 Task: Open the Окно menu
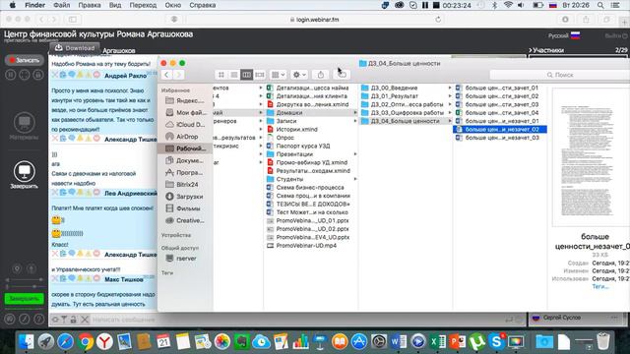pyautogui.click(x=173, y=5)
